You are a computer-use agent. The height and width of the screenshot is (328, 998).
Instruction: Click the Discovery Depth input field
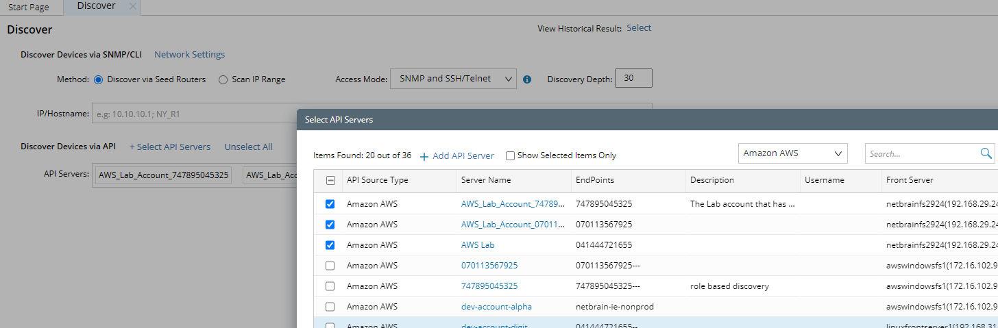(633, 78)
